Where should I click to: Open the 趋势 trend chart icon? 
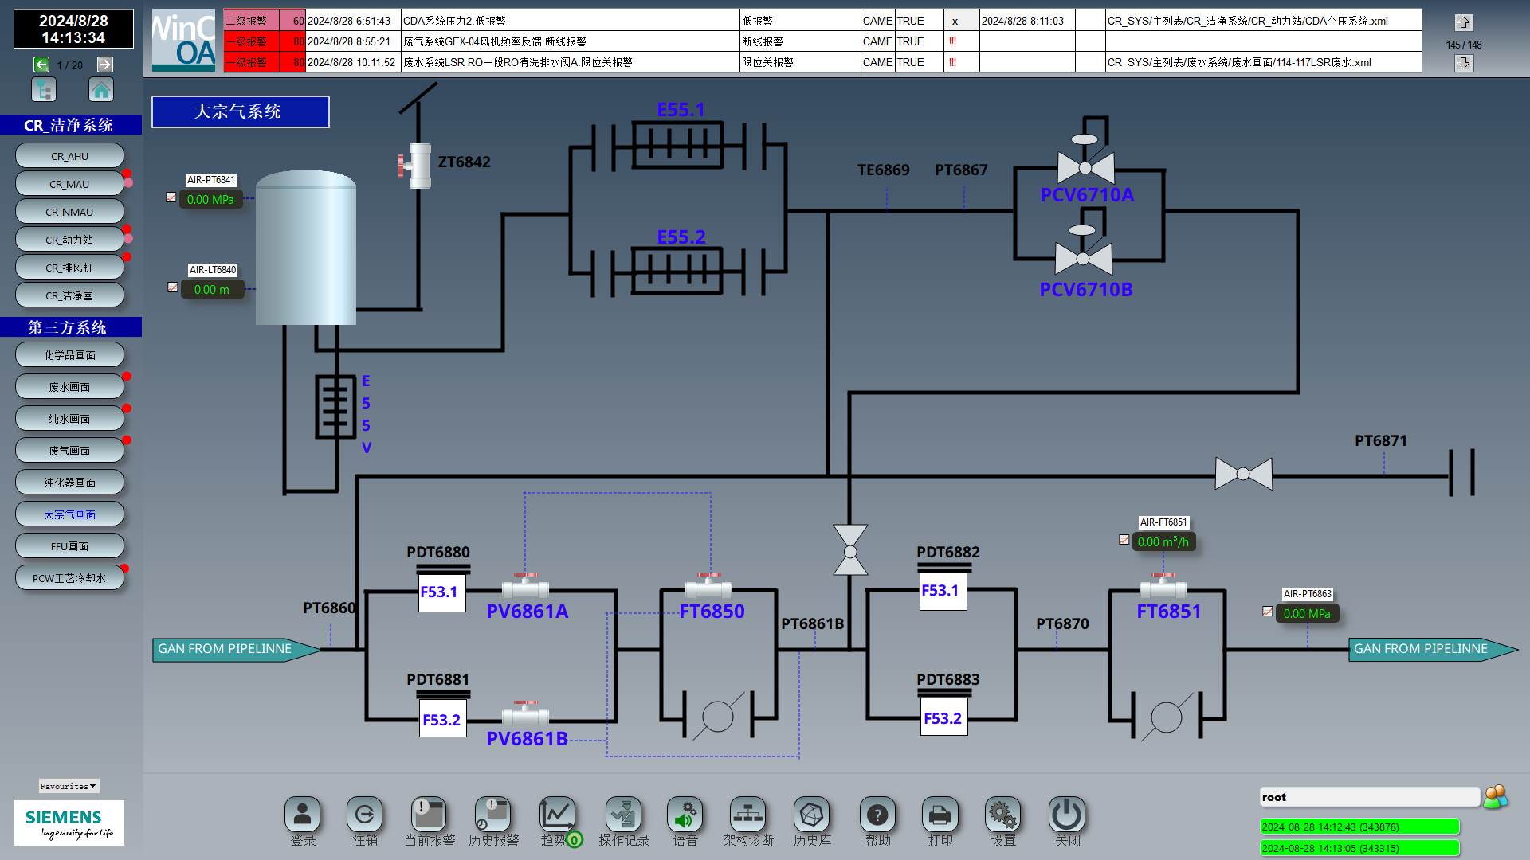(x=557, y=815)
